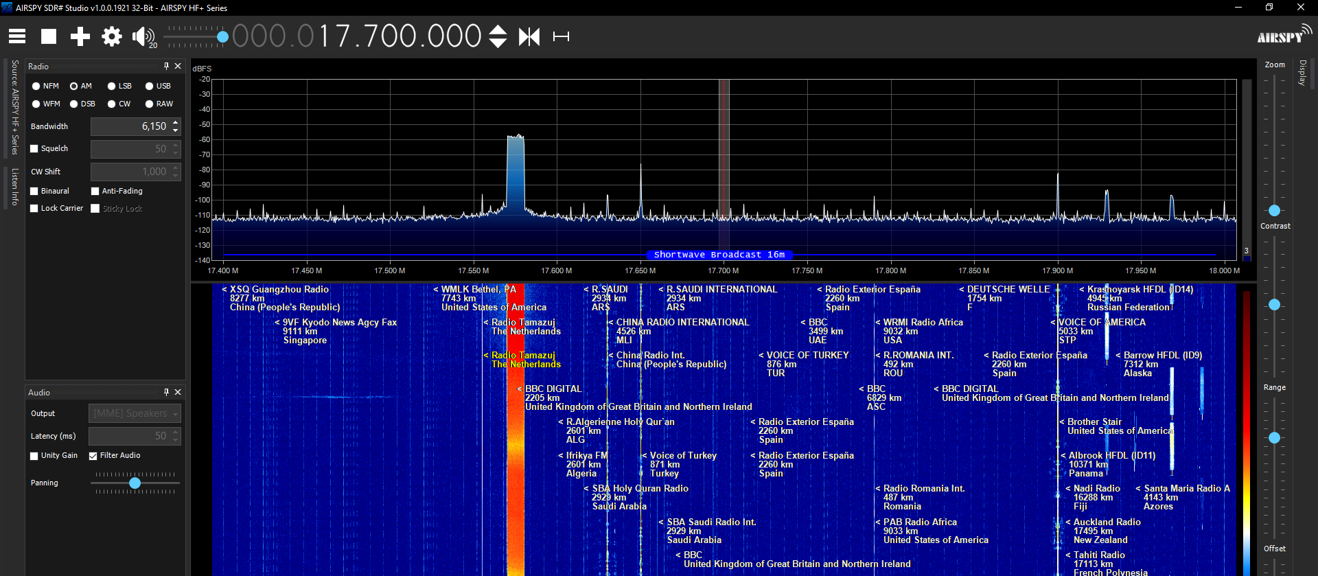
Task: Open the Source: AIRSPY HF+ Series side tab
Action: click(15, 107)
